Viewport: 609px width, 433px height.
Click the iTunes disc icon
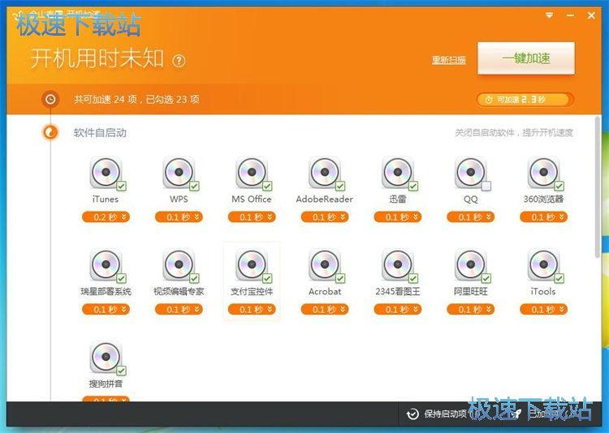tap(106, 172)
